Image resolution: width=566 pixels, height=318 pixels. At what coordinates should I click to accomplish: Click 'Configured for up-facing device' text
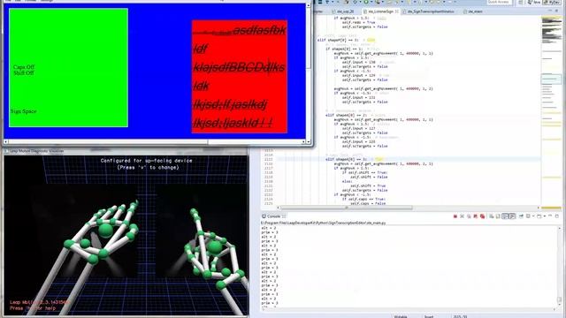tap(147, 161)
